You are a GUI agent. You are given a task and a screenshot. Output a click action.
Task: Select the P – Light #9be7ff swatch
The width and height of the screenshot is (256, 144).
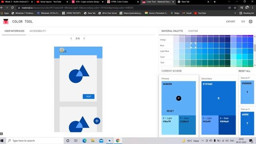[170, 125]
